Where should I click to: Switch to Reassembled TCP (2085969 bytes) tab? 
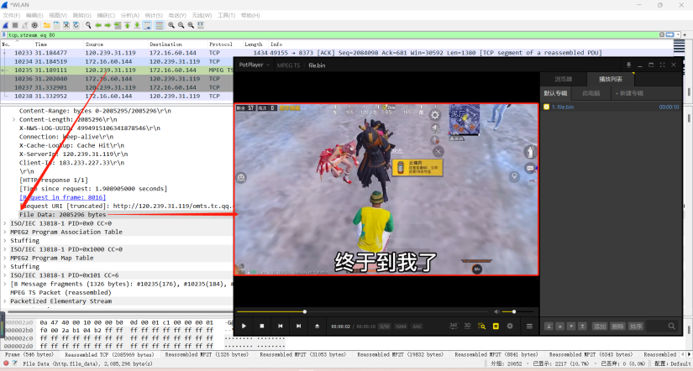(109, 355)
